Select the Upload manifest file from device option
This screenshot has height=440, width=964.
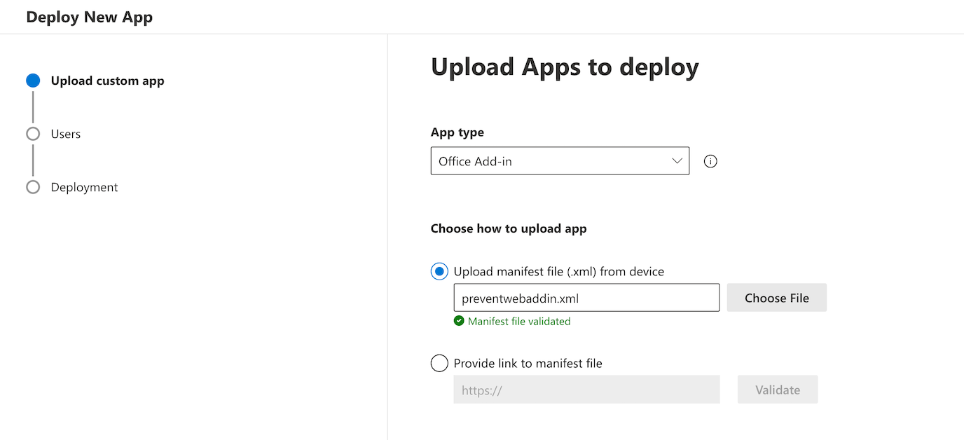tap(439, 271)
